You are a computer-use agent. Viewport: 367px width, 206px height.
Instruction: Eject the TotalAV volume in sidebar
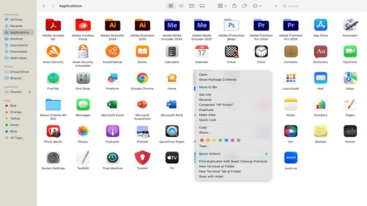pos(30,92)
